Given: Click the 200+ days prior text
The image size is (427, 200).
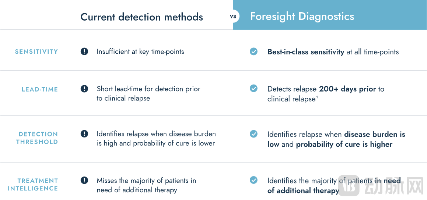Looking at the screenshot, I should tap(348, 89).
